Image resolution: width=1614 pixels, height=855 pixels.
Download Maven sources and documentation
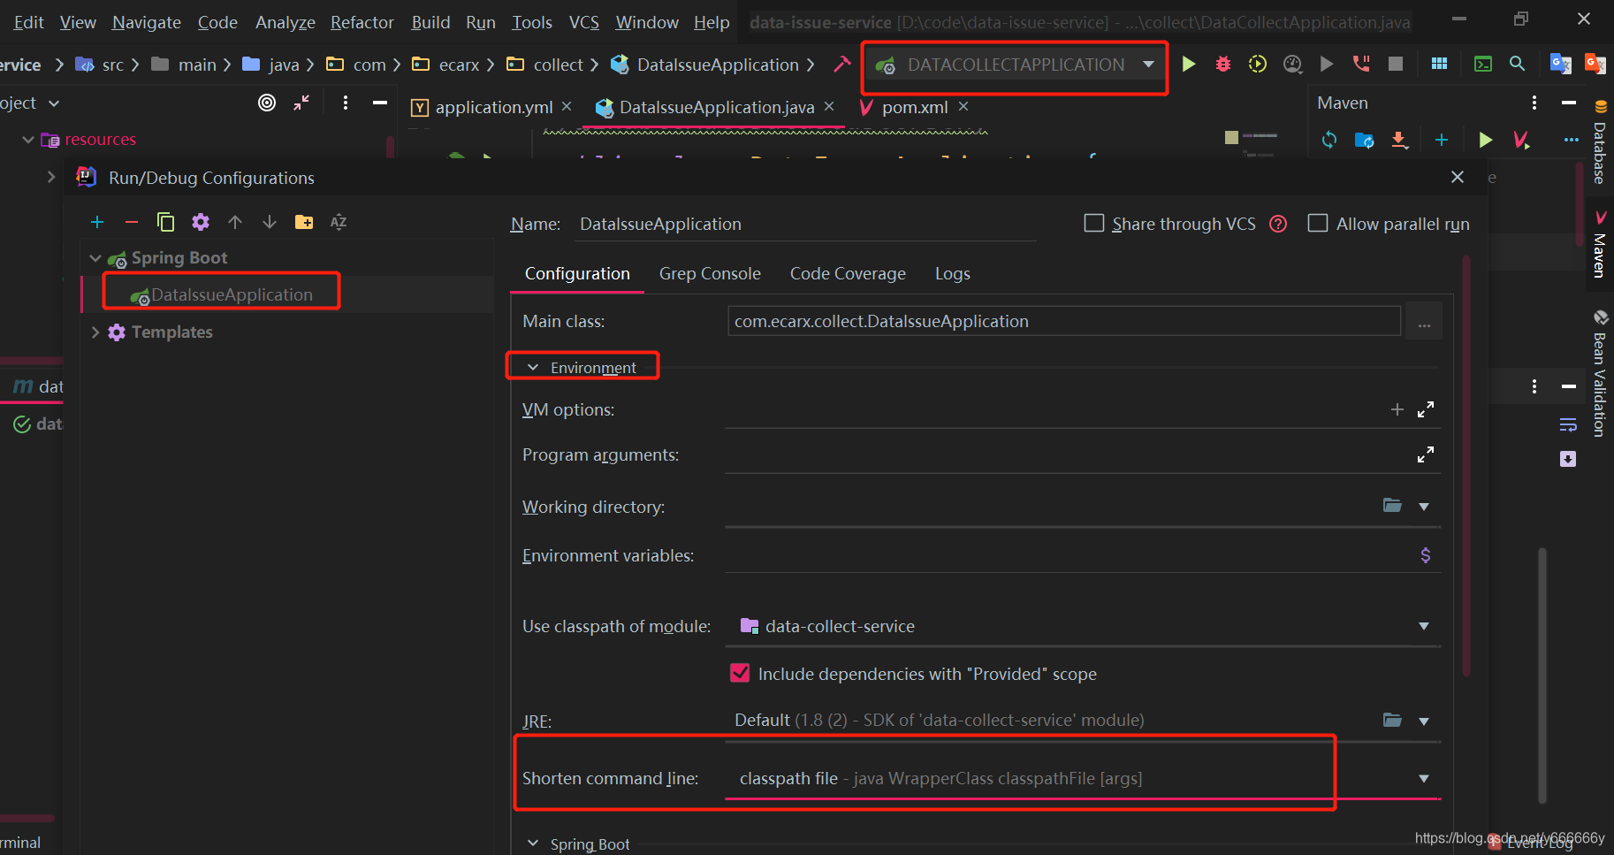point(1398,140)
